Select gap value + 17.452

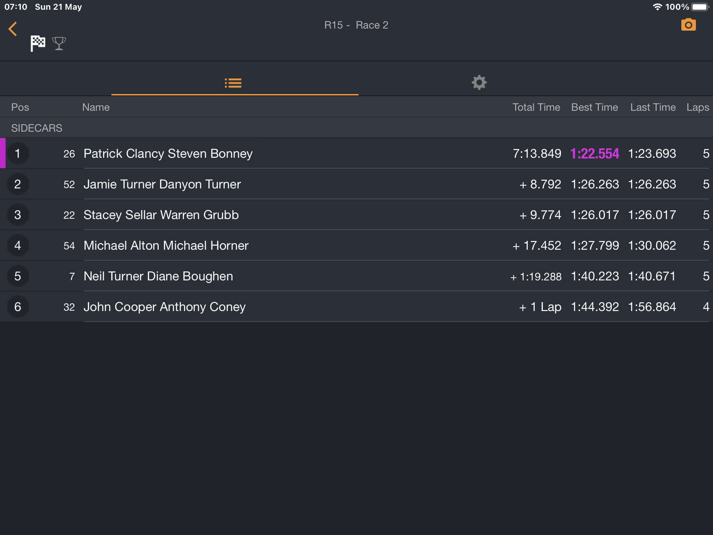(x=536, y=246)
